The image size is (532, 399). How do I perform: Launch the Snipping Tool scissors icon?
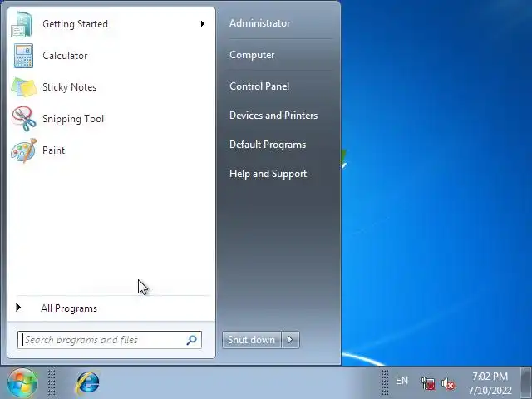pos(24,119)
